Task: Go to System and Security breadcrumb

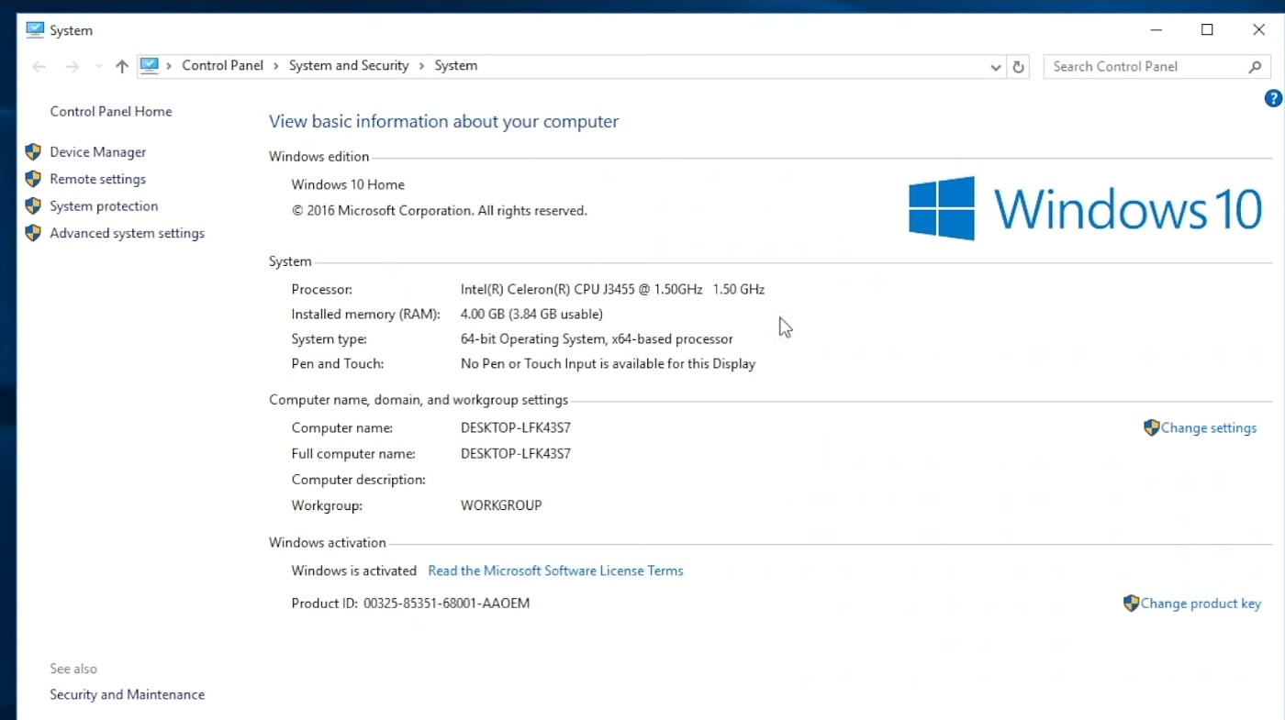Action: click(349, 65)
